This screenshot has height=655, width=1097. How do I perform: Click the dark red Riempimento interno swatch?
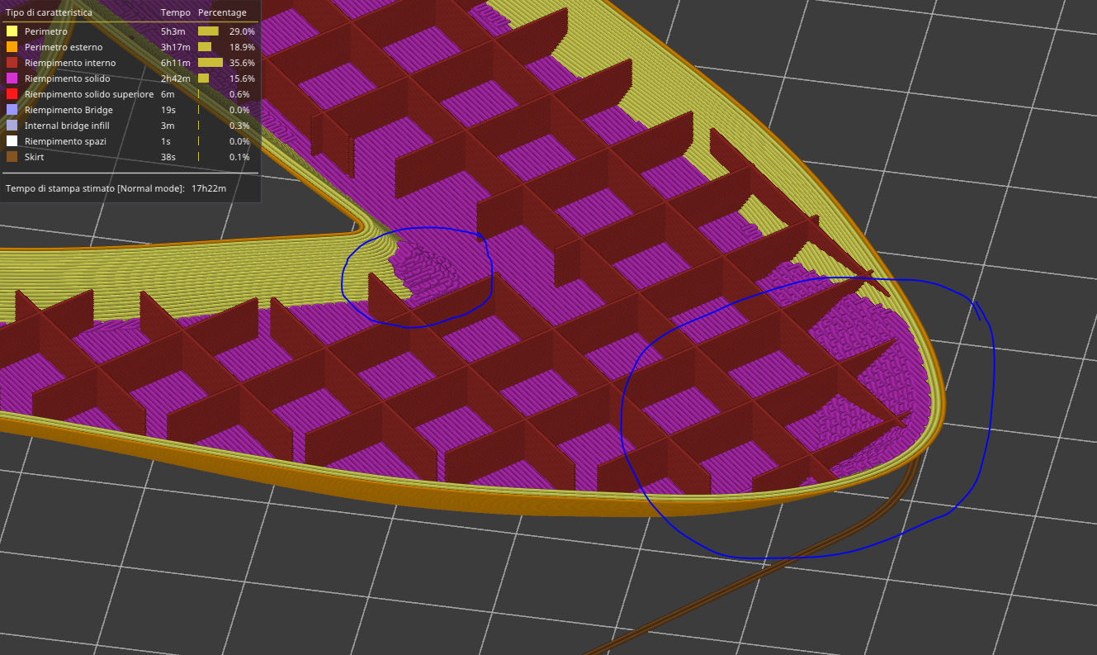tap(11, 63)
